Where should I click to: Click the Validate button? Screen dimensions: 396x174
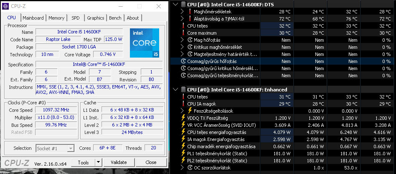pos(119,162)
